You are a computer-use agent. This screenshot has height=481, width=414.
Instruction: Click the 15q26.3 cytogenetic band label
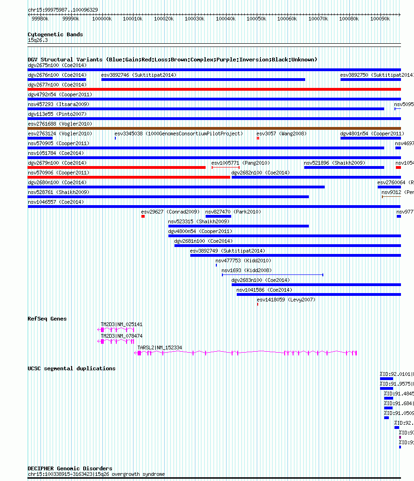click(38, 40)
